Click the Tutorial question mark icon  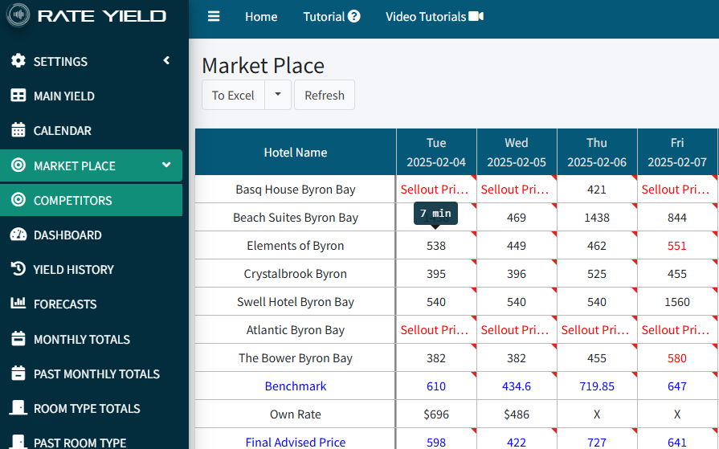[354, 17]
